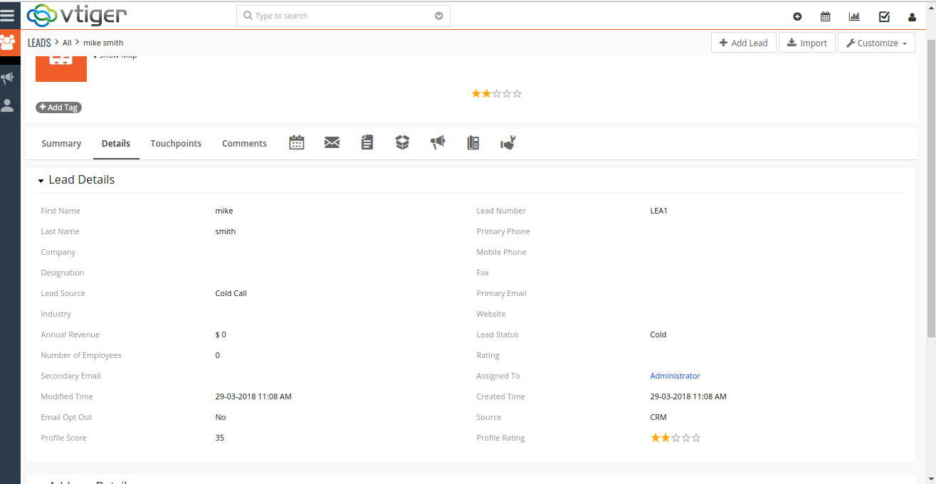Open the user profile icon
This screenshot has width=936, height=484.
(x=912, y=17)
